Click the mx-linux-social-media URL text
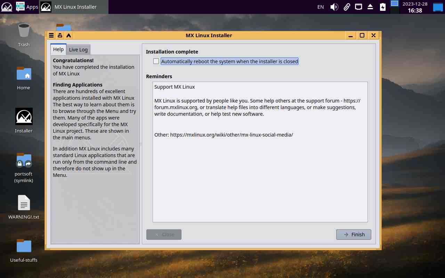Viewport: 445px width, 278px height. [232, 135]
